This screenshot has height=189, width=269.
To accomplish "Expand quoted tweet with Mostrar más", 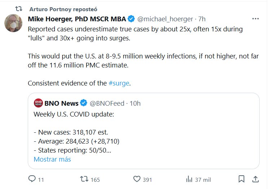I will coord(52,159).
